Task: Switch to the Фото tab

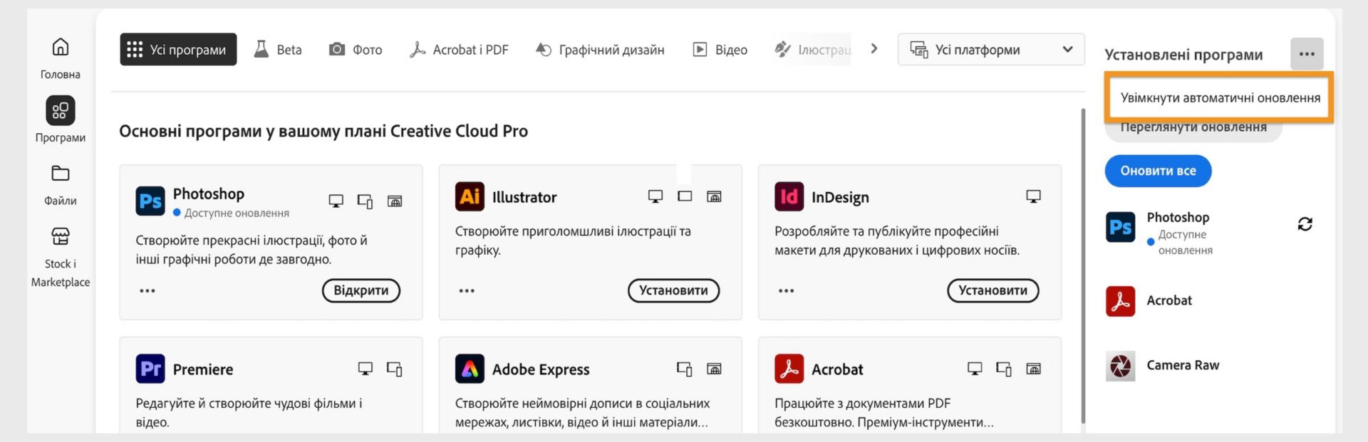Action: click(x=356, y=49)
